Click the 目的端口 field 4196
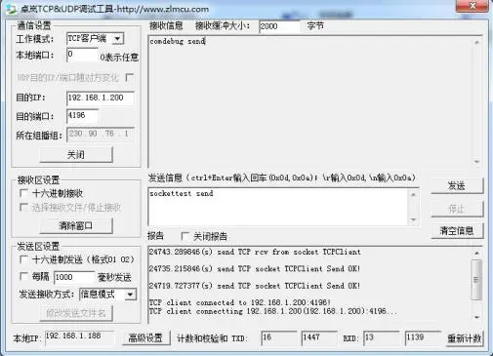The width and height of the screenshot is (493, 356). coord(82,116)
